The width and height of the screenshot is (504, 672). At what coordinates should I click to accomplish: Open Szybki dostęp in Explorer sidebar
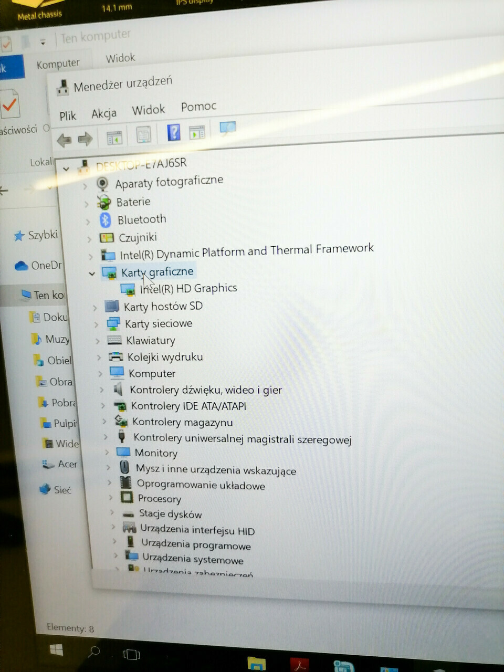click(x=36, y=235)
